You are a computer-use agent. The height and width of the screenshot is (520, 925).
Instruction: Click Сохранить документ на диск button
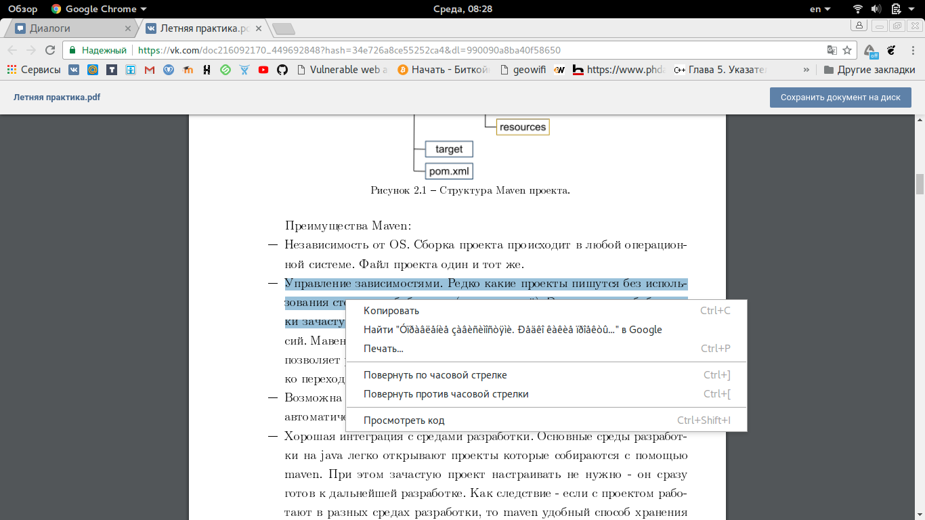point(840,97)
